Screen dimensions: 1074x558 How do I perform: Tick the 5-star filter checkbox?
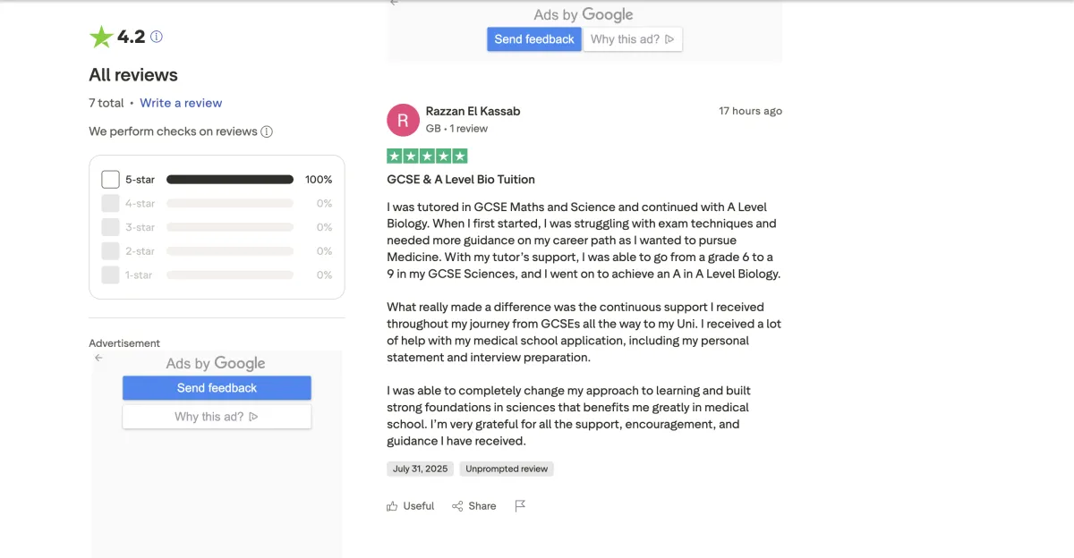(x=110, y=180)
